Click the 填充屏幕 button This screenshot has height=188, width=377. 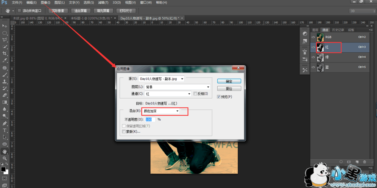tap(103, 11)
